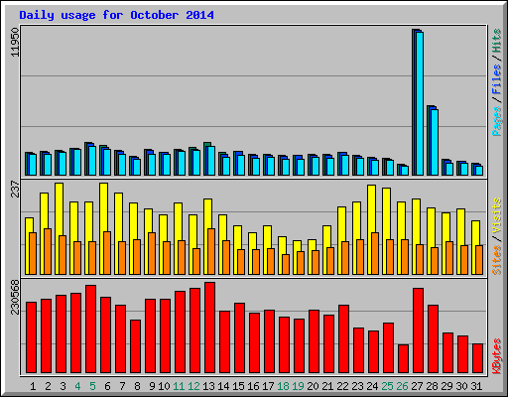
Task: Click day 8 on the x-axis
Action: click(x=137, y=386)
